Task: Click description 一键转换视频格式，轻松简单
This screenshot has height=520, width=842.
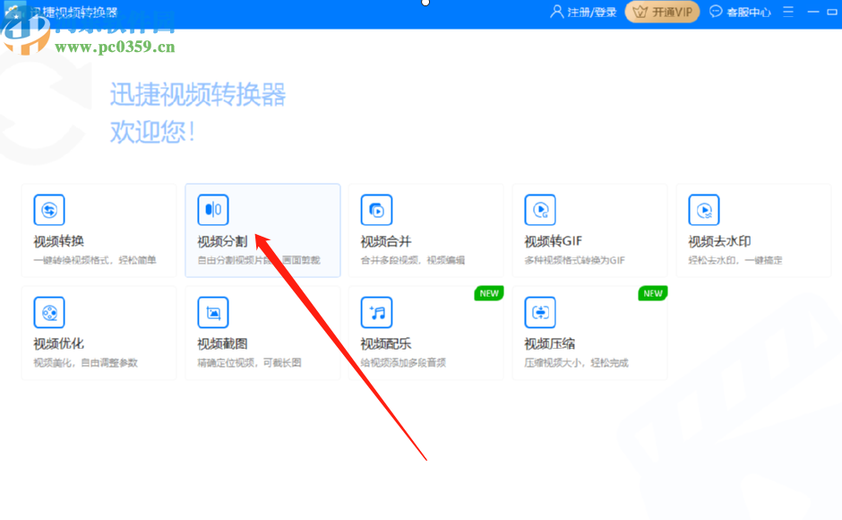Action: click(x=95, y=260)
